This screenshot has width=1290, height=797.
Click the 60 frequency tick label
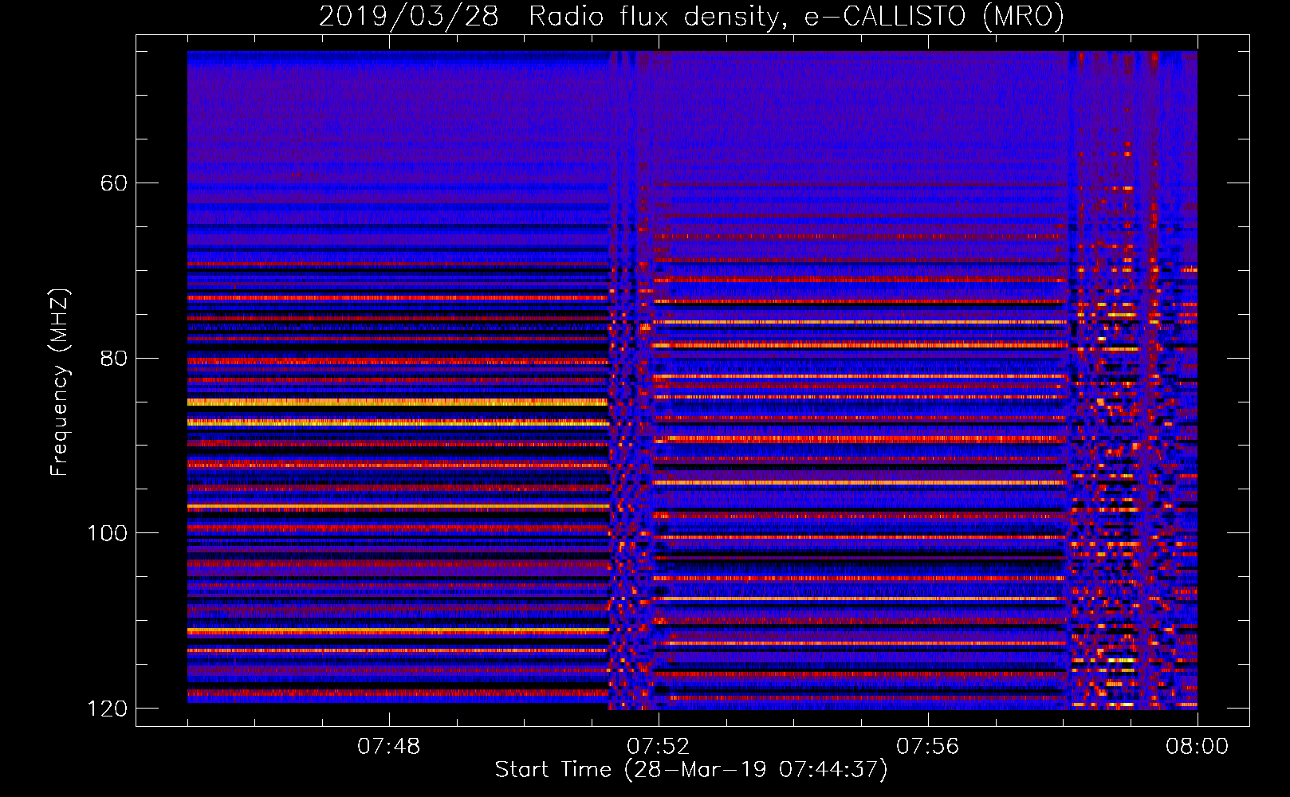tap(114, 183)
